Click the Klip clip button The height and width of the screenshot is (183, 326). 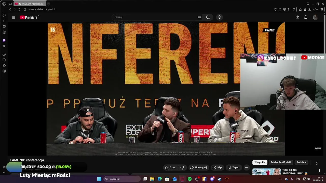(217, 167)
